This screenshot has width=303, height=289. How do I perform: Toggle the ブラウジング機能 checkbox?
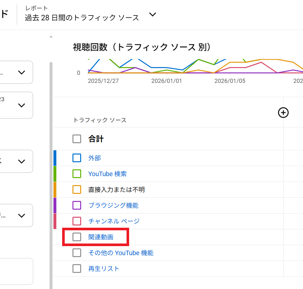77,205
